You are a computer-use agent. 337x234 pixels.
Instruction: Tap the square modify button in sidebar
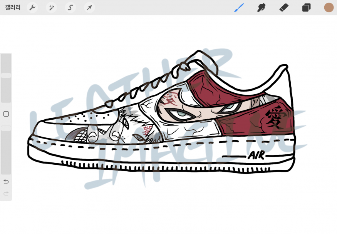coord(6,114)
